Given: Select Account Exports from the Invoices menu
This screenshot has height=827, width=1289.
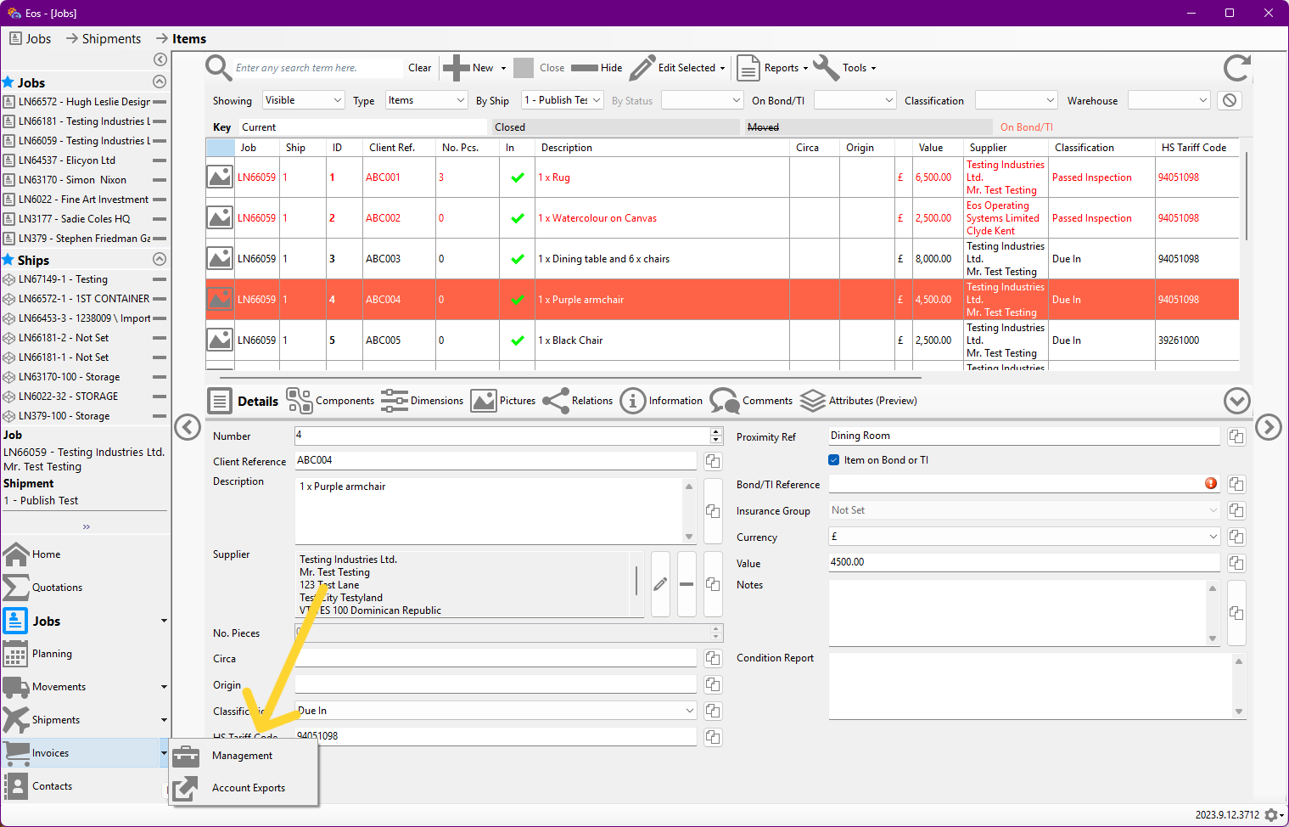Looking at the screenshot, I should tap(244, 788).
